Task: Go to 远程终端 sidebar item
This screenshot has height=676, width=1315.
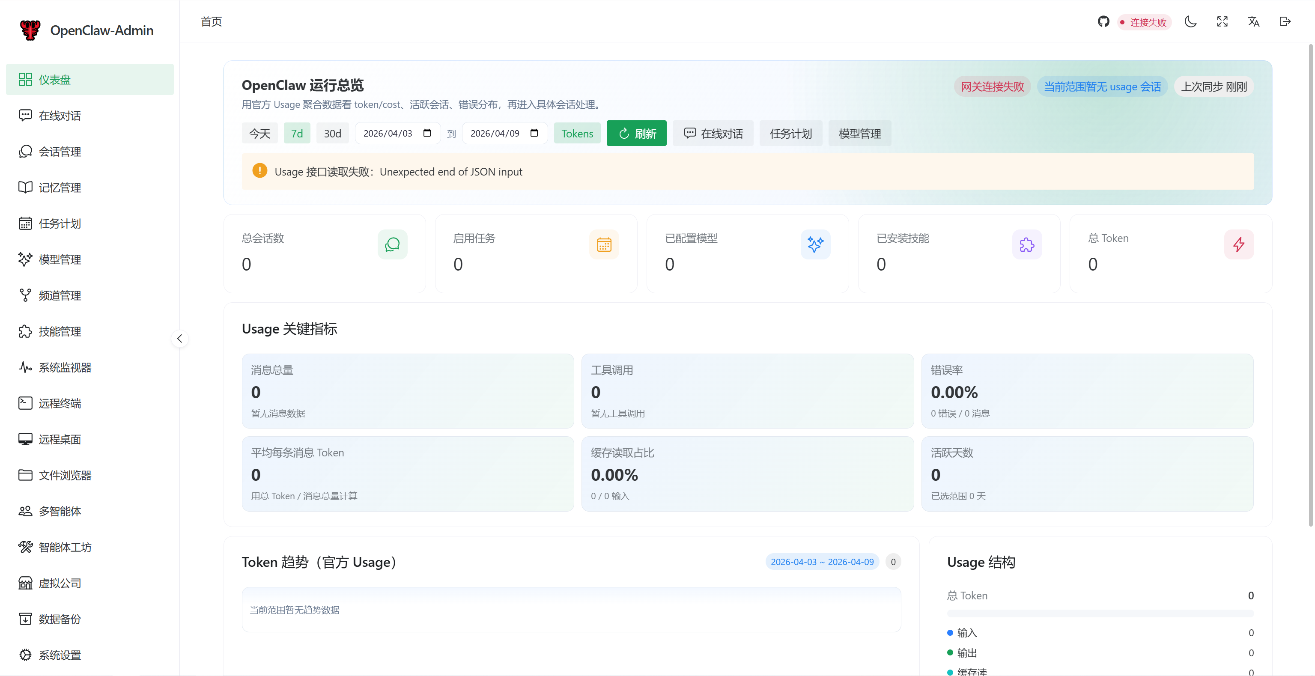Action: coord(60,403)
